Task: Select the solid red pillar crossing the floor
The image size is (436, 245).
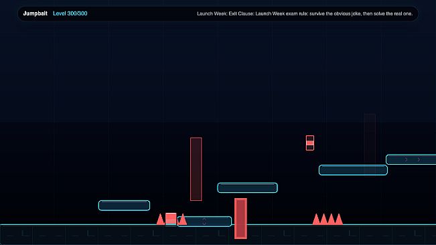Action: [x=240, y=219]
